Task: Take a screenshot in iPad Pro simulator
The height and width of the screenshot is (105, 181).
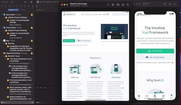Action: (118, 5)
